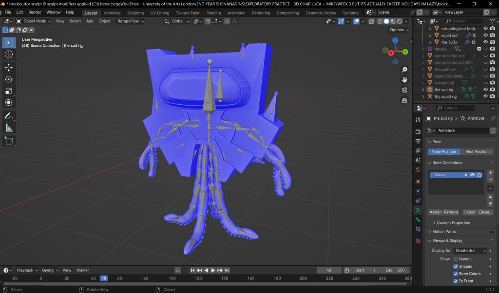Viewport: 499px width, 293px height.
Task: Select the Scale tool
Action: [x=9, y=91]
